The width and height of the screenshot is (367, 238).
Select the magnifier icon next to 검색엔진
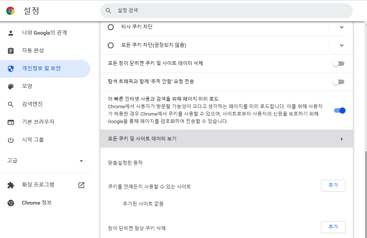click(10, 104)
